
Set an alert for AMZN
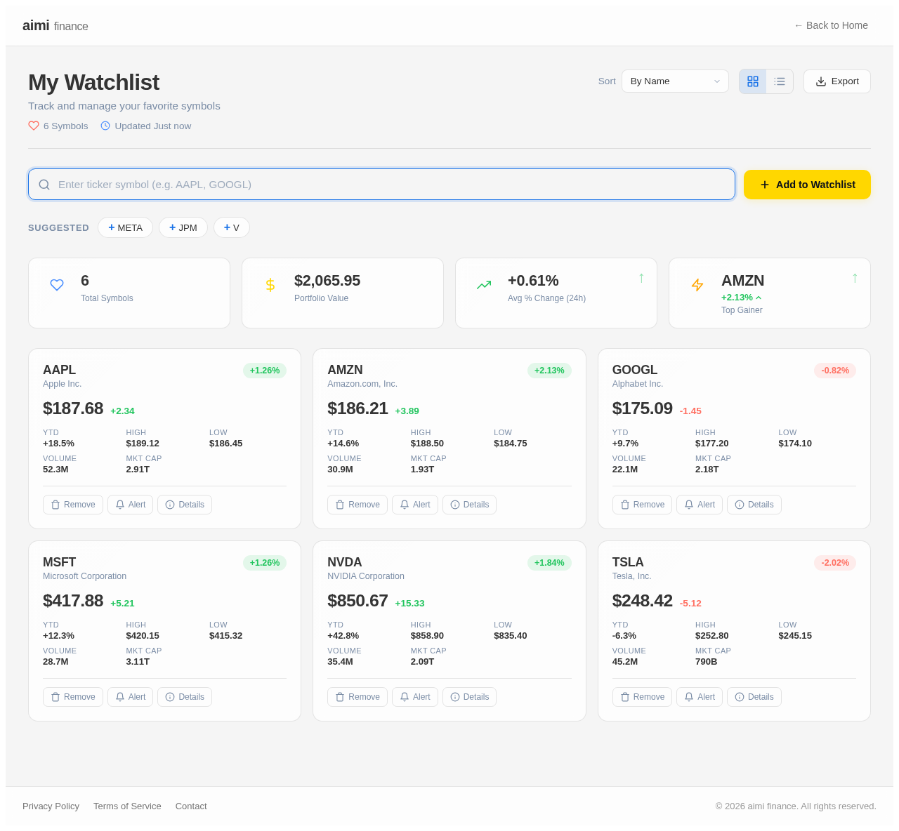415,505
